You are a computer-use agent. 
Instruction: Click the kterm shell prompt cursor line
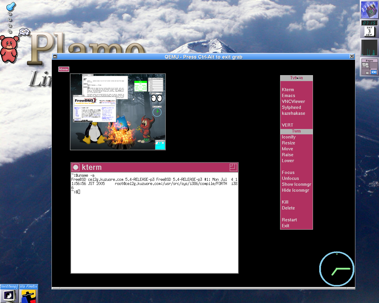tap(76, 192)
